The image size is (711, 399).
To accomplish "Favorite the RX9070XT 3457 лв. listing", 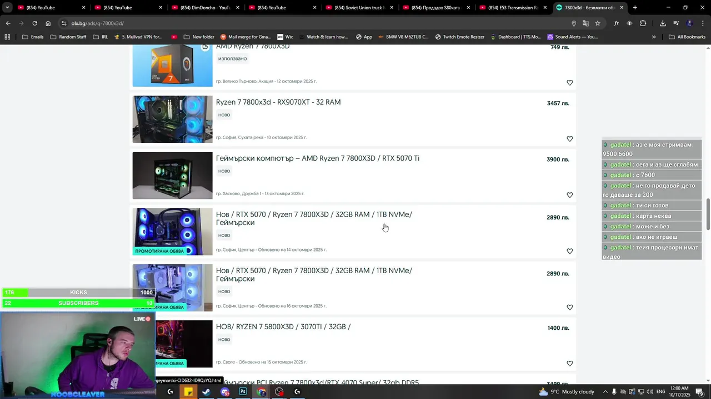I will coord(569,139).
